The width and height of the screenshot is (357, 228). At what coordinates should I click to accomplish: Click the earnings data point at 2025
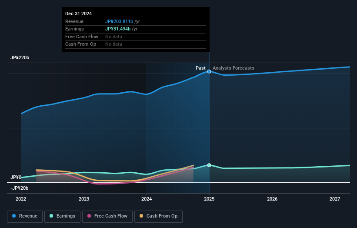click(x=209, y=165)
